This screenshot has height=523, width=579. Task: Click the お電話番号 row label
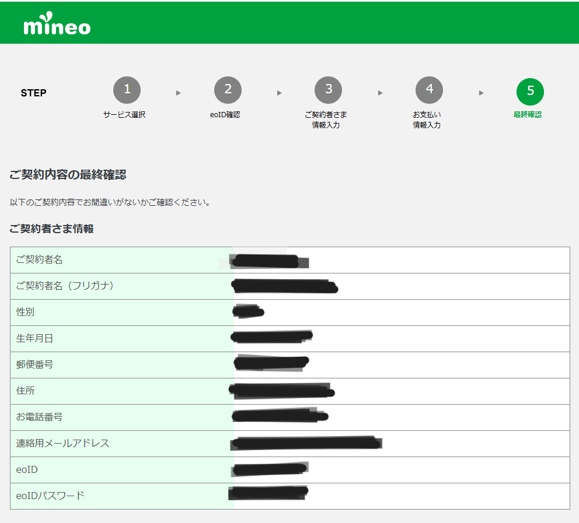pos(40,417)
